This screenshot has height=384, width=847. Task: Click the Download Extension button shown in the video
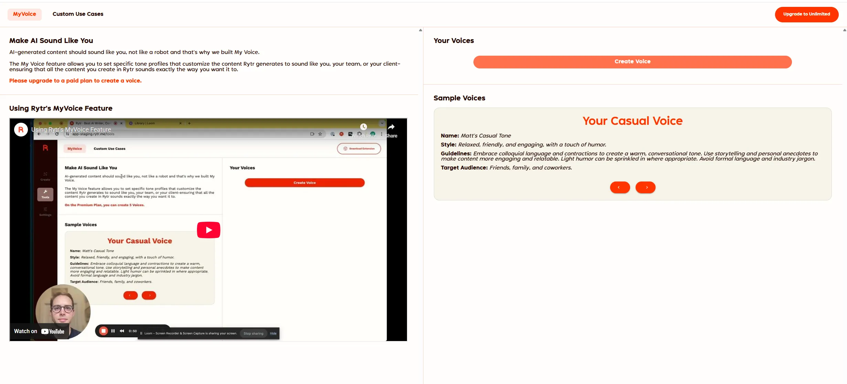click(359, 148)
